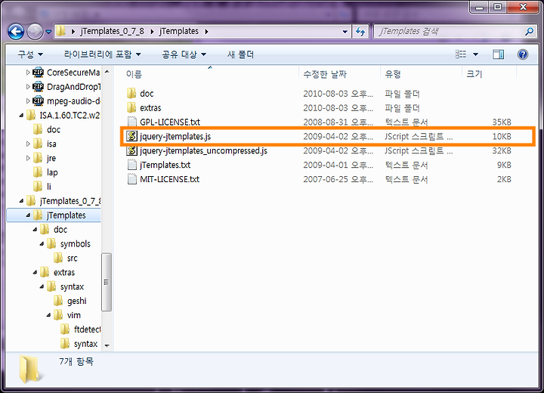Open the recent pages dropdown arrow
The width and height of the screenshot is (544, 393).
pyautogui.click(x=48, y=32)
